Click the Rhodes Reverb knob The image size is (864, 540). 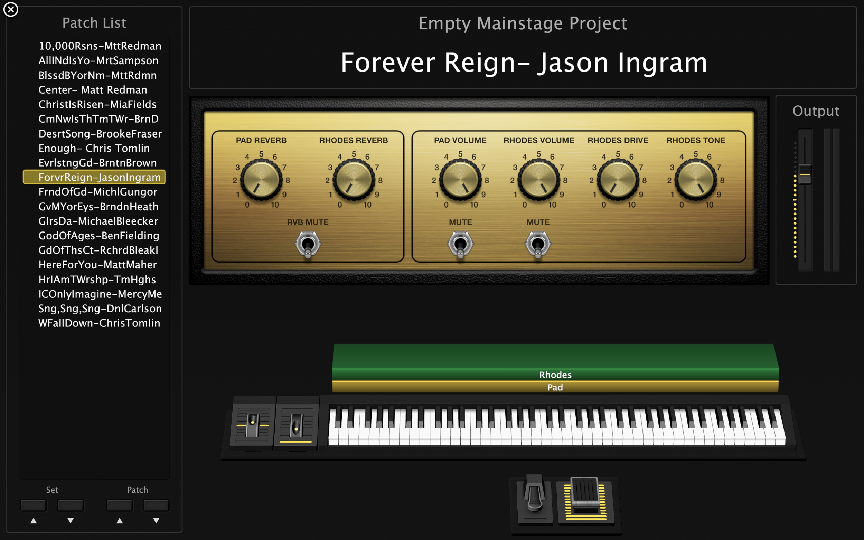tap(354, 179)
